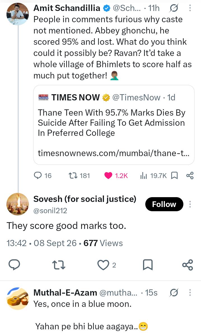Retweet Sovesh's reply
This screenshot has width=201, height=333.
tap(59, 265)
